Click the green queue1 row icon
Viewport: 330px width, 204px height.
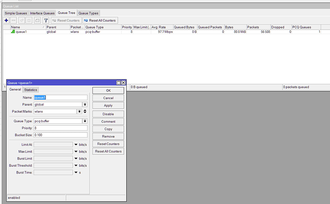[13, 32]
